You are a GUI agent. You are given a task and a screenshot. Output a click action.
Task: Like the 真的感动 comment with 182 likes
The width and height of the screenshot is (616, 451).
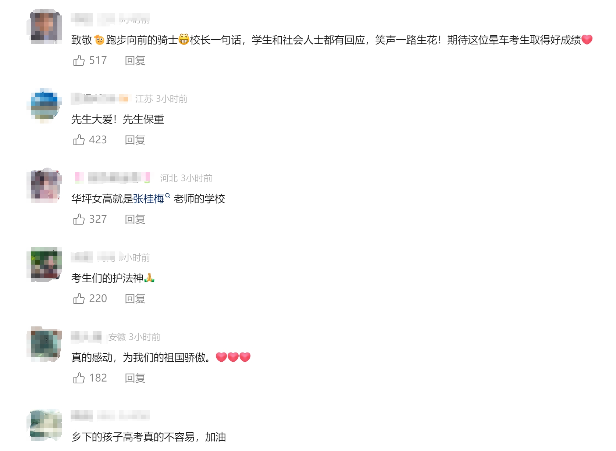[x=79, y=378]
